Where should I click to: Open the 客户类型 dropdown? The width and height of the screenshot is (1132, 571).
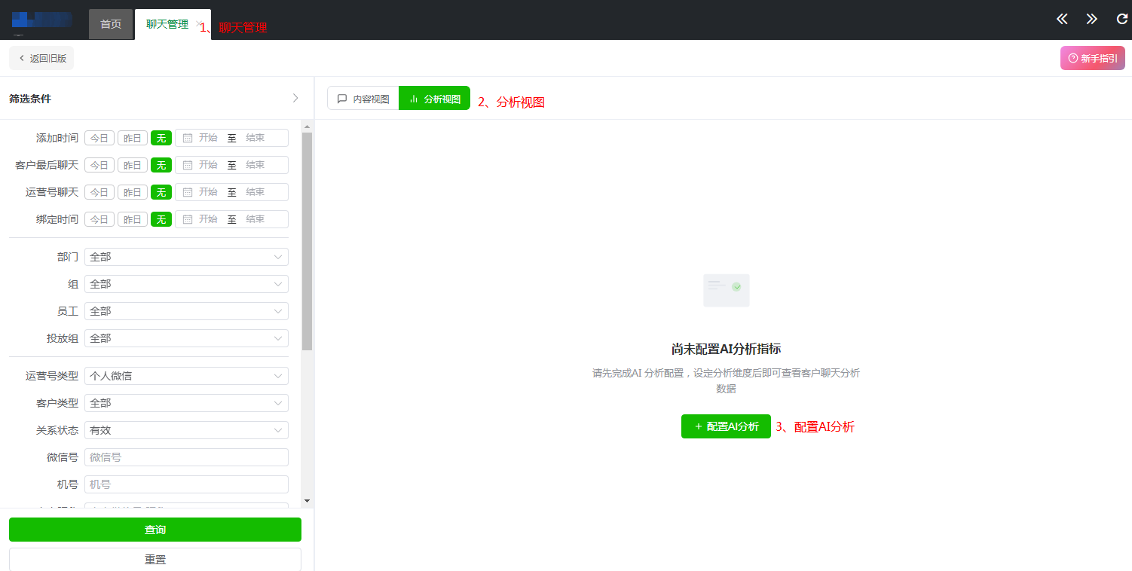pyautogui.click(x=186, y=402)
